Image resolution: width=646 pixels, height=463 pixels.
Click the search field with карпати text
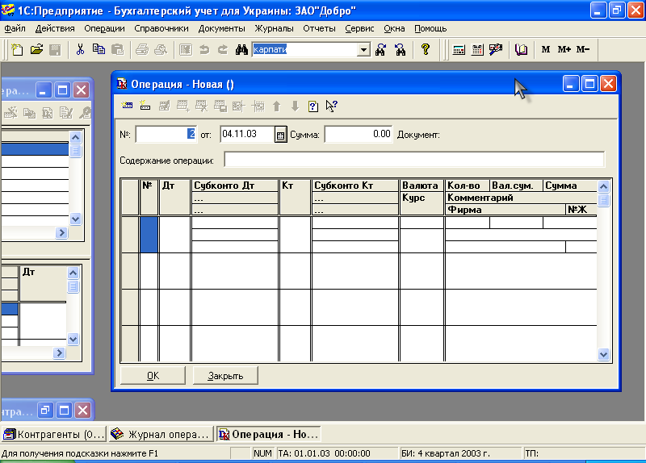tap(305, 50)
